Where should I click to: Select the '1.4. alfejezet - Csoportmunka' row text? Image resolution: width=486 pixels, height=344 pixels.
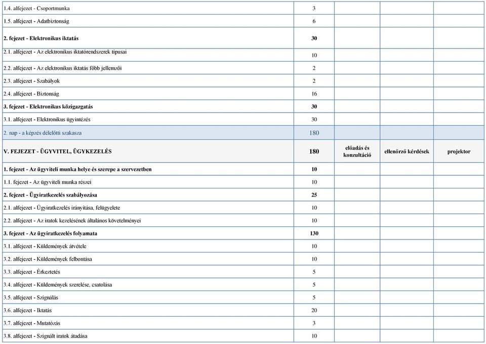click(x=36, y=9)
